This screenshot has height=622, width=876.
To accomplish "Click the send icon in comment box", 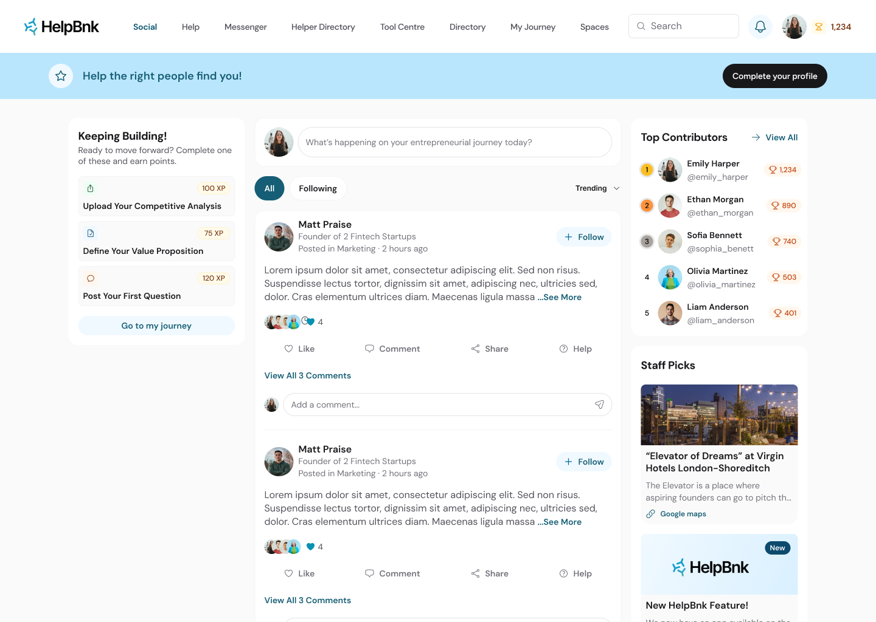I will pos(599,405).
